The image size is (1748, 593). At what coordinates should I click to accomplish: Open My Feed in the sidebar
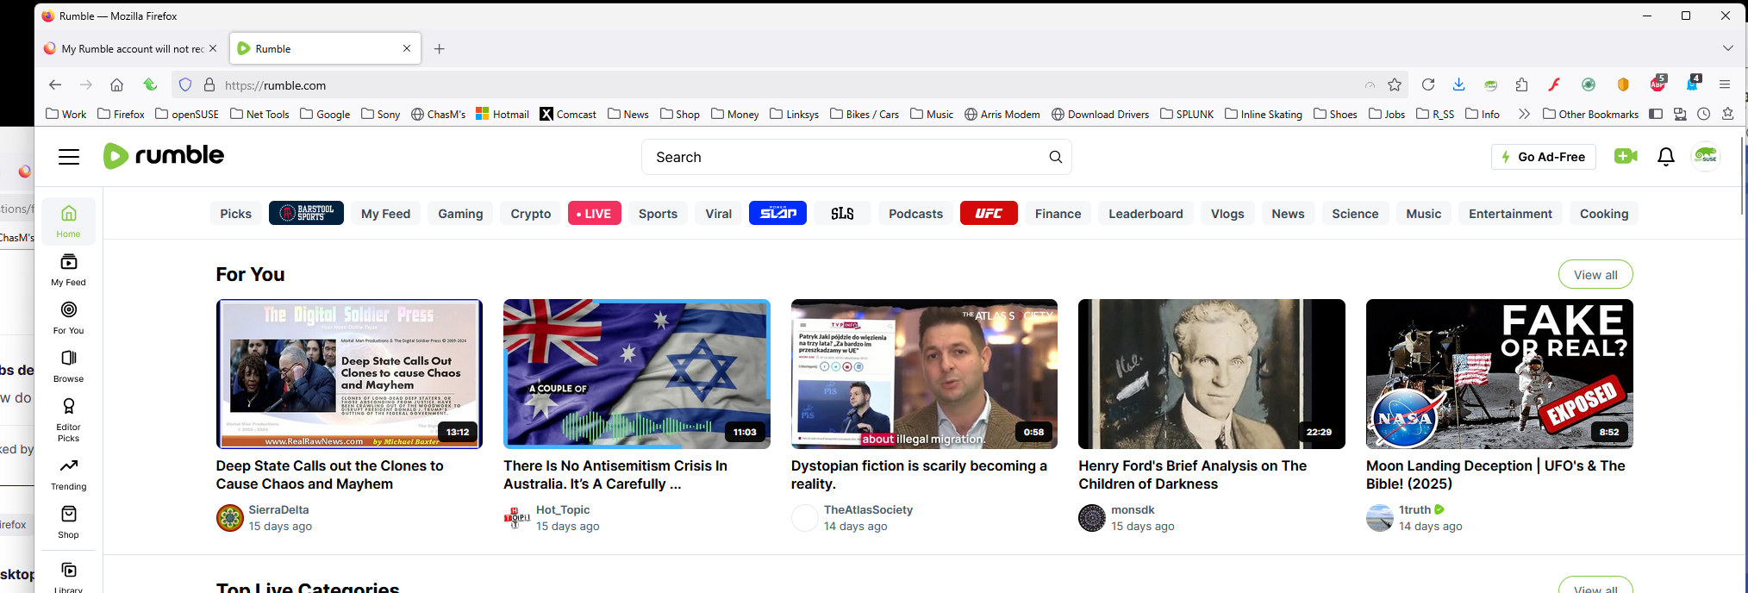(x=69, y=269)
